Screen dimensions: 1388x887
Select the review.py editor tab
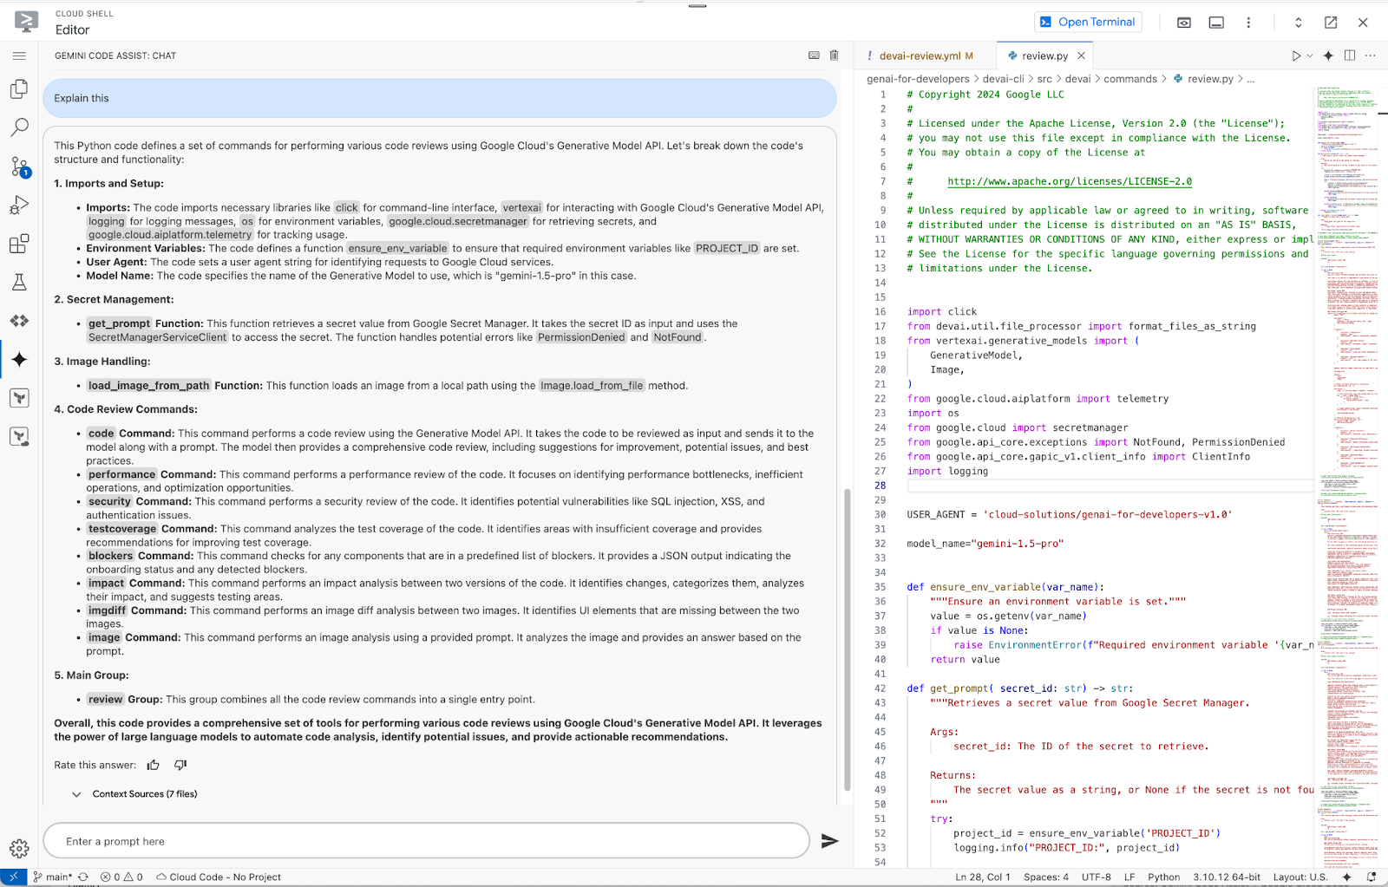click(x=1044, y=55)
